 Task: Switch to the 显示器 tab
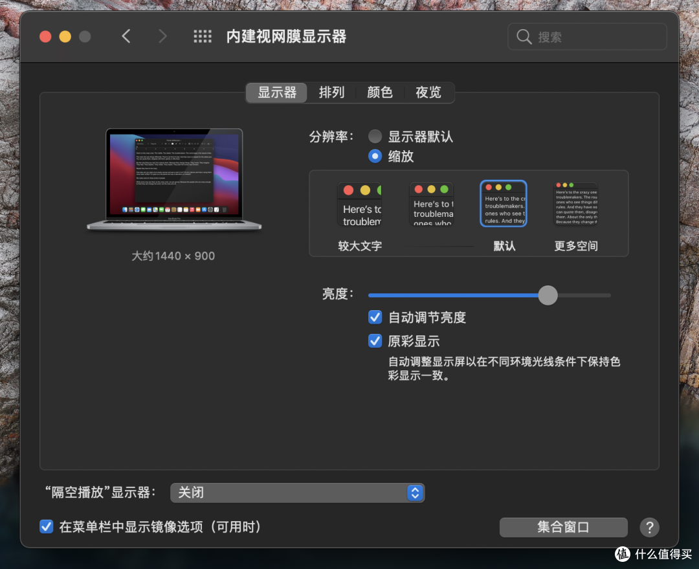[277, 93]
